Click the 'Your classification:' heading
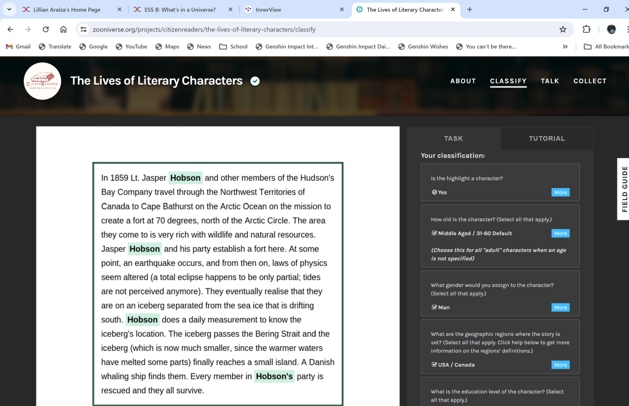The height and width of the screenshot is (406, 629). point(453,156)
